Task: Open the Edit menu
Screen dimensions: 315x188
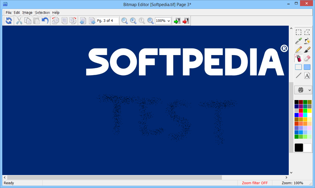Action: 17,12
